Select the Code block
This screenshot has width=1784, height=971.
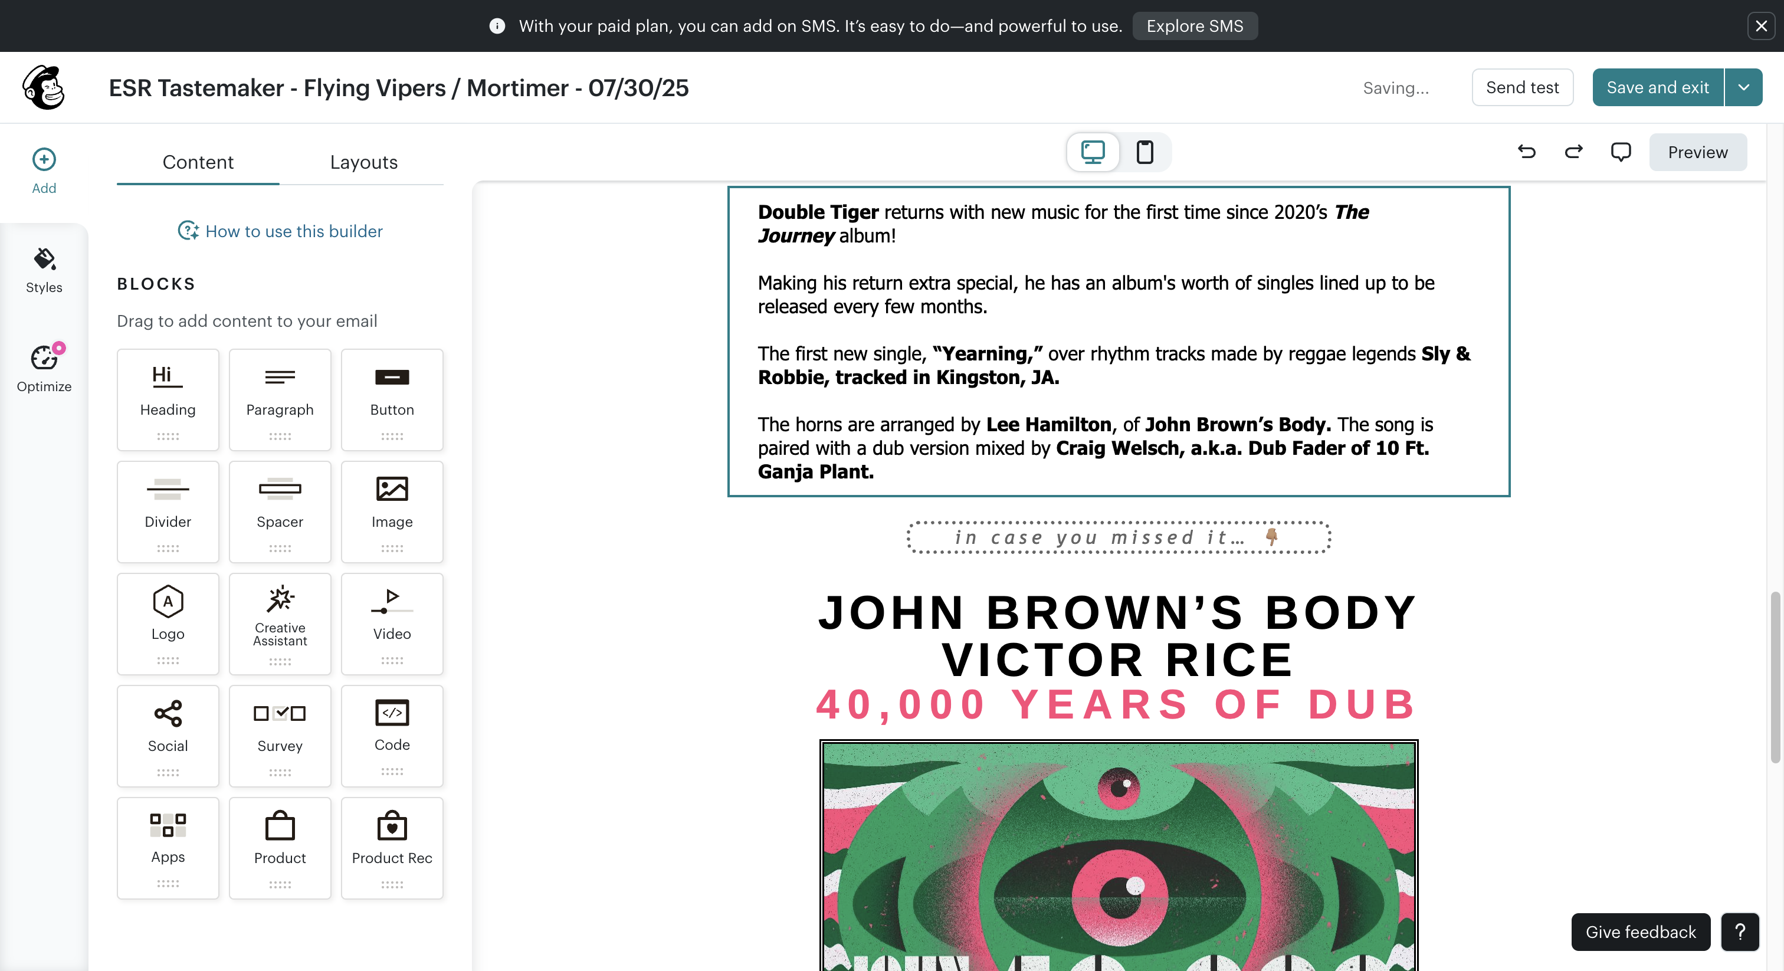point(392,736)
